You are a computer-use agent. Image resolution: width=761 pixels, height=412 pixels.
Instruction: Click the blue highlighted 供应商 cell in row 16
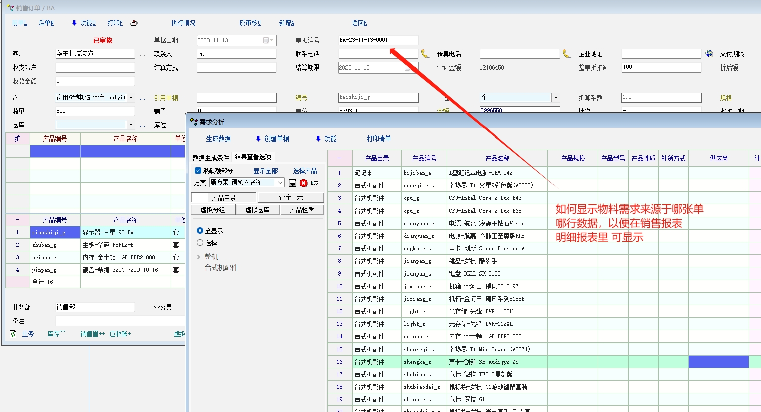(x=718, y=362)
